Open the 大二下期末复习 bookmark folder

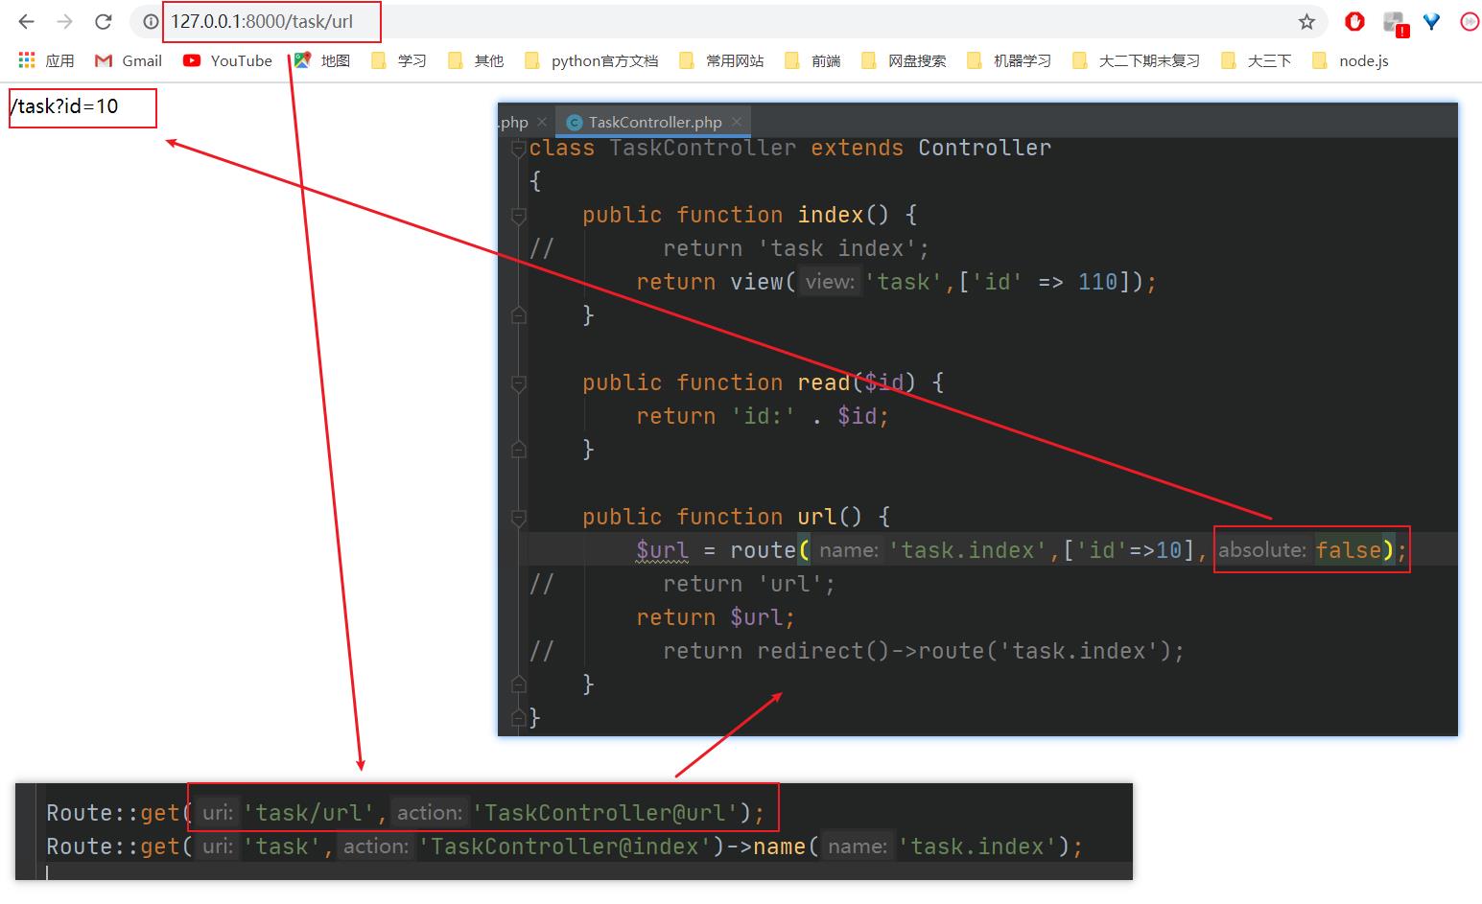(1136, 60)
